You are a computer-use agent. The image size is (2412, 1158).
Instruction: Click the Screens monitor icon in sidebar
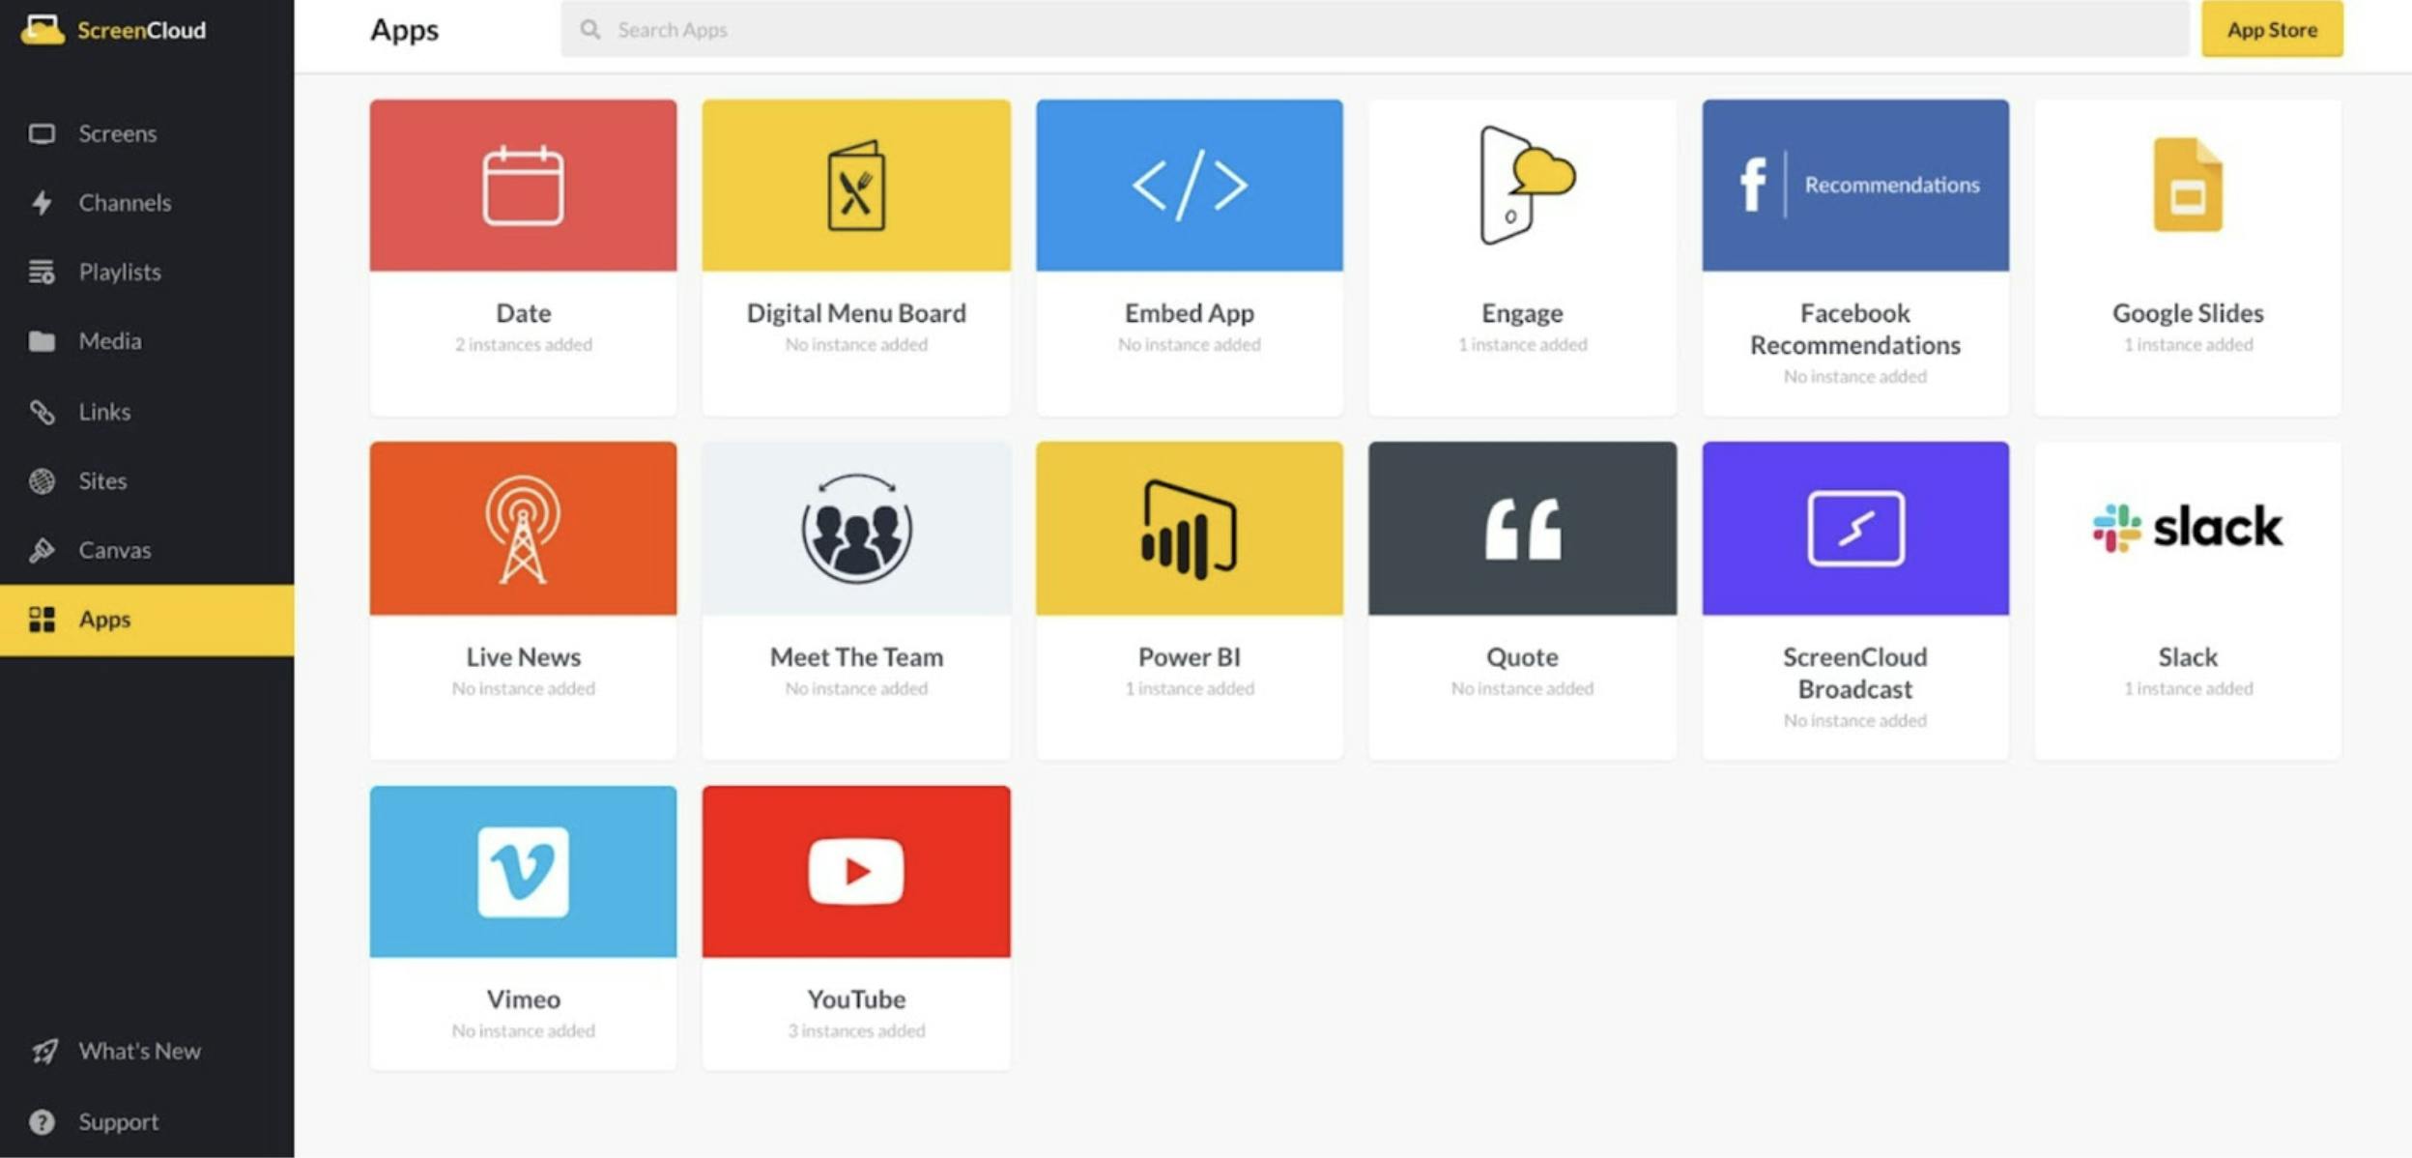[42, 133]
